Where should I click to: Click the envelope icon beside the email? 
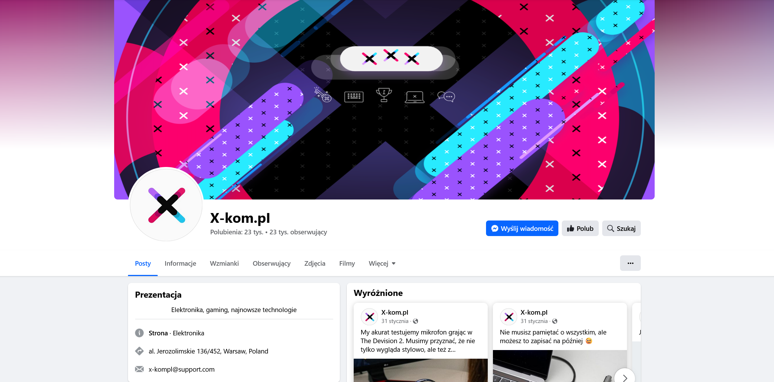click(139, 369)
